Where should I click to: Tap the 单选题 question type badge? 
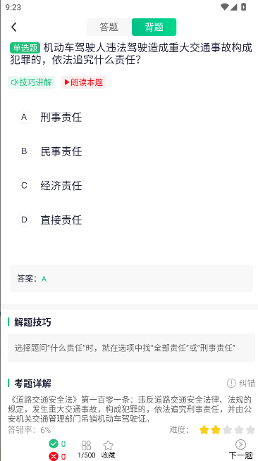tap(25, 48)
